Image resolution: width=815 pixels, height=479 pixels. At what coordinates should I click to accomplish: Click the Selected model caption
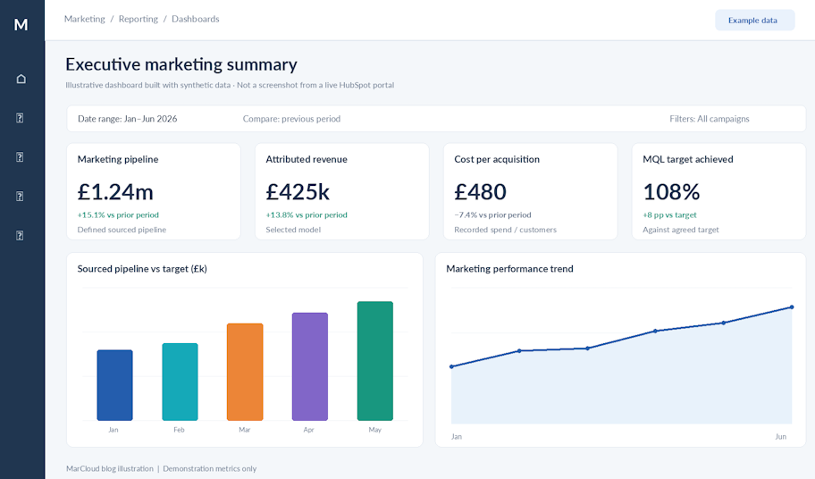(x=293, y=230)
